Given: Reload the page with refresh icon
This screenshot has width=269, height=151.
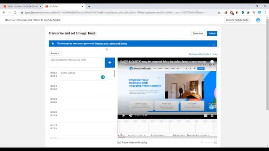Looking at the screenshot, I should coord(15,13).
